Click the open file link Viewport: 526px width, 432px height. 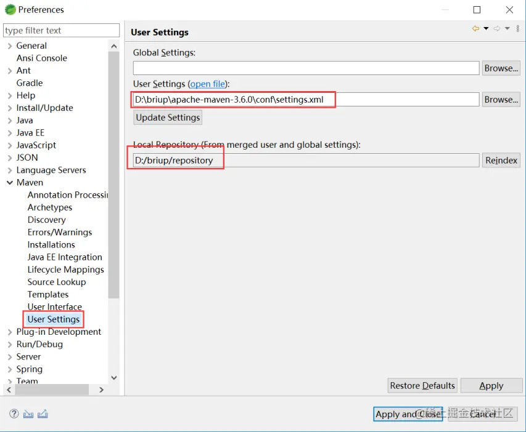[208, 84]
